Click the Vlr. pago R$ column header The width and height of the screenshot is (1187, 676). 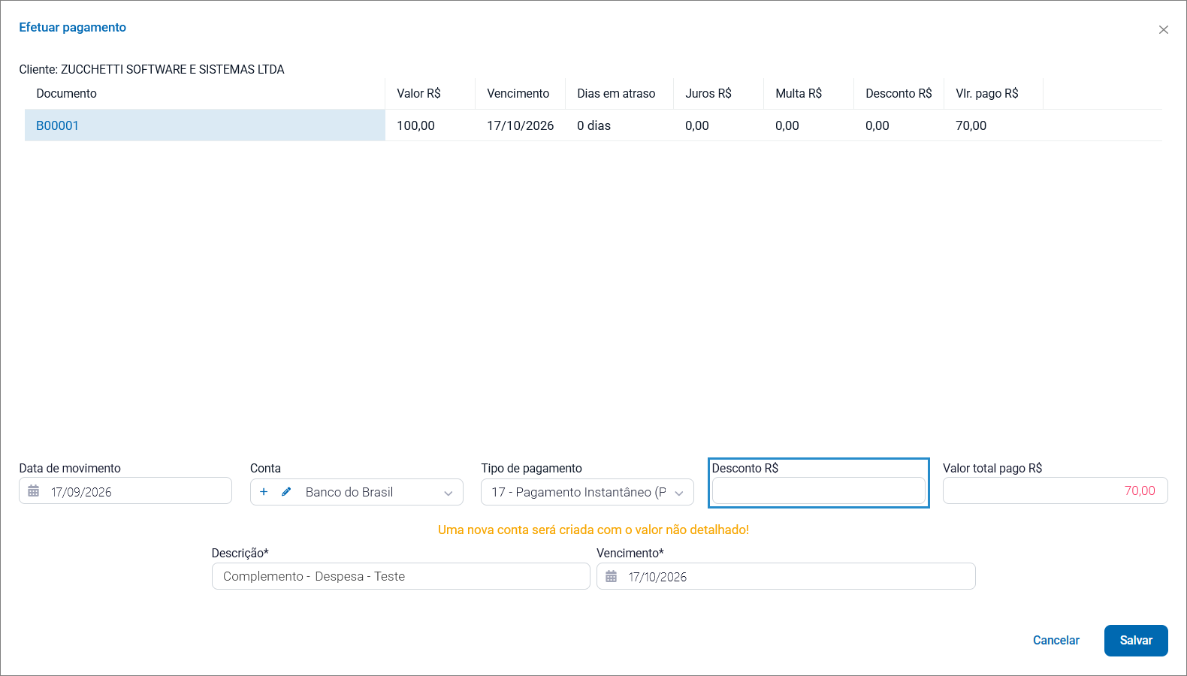click(987, 93)
